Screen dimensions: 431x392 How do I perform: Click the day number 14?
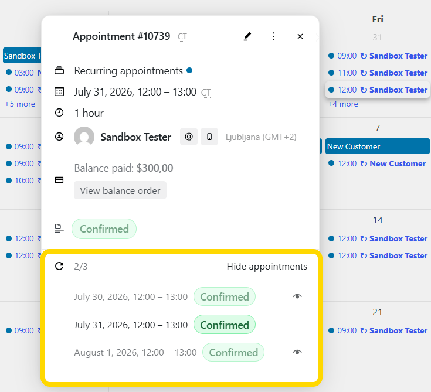pyautogui.click(x=378, y=220)
